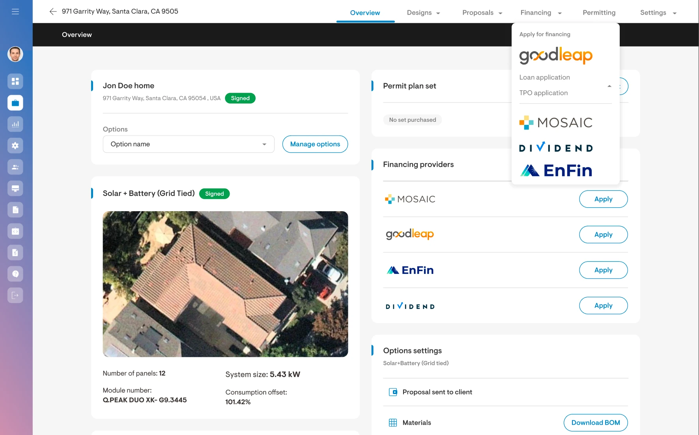
Task: Click the back arrow beside the address
Action: click(x=53, y=11)
